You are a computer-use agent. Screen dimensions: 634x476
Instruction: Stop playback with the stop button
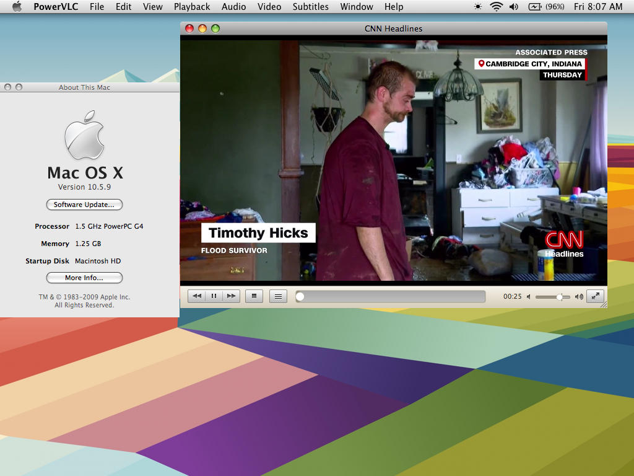[254, 296]
